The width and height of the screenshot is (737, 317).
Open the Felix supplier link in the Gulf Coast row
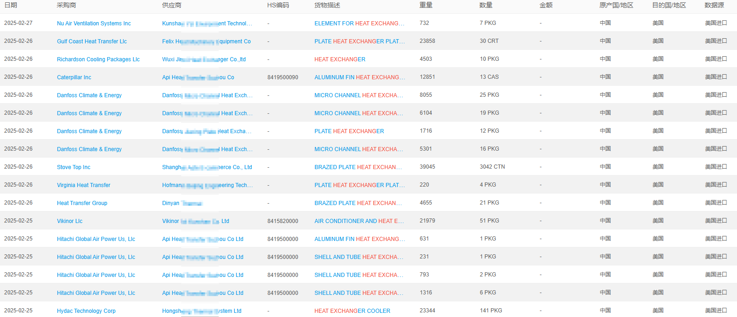tap(206, 41)
